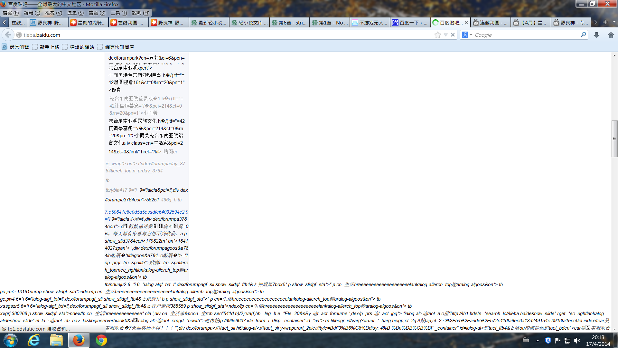
Task: Switch to the 【4月】星 tab
Action: coord(531,23)
